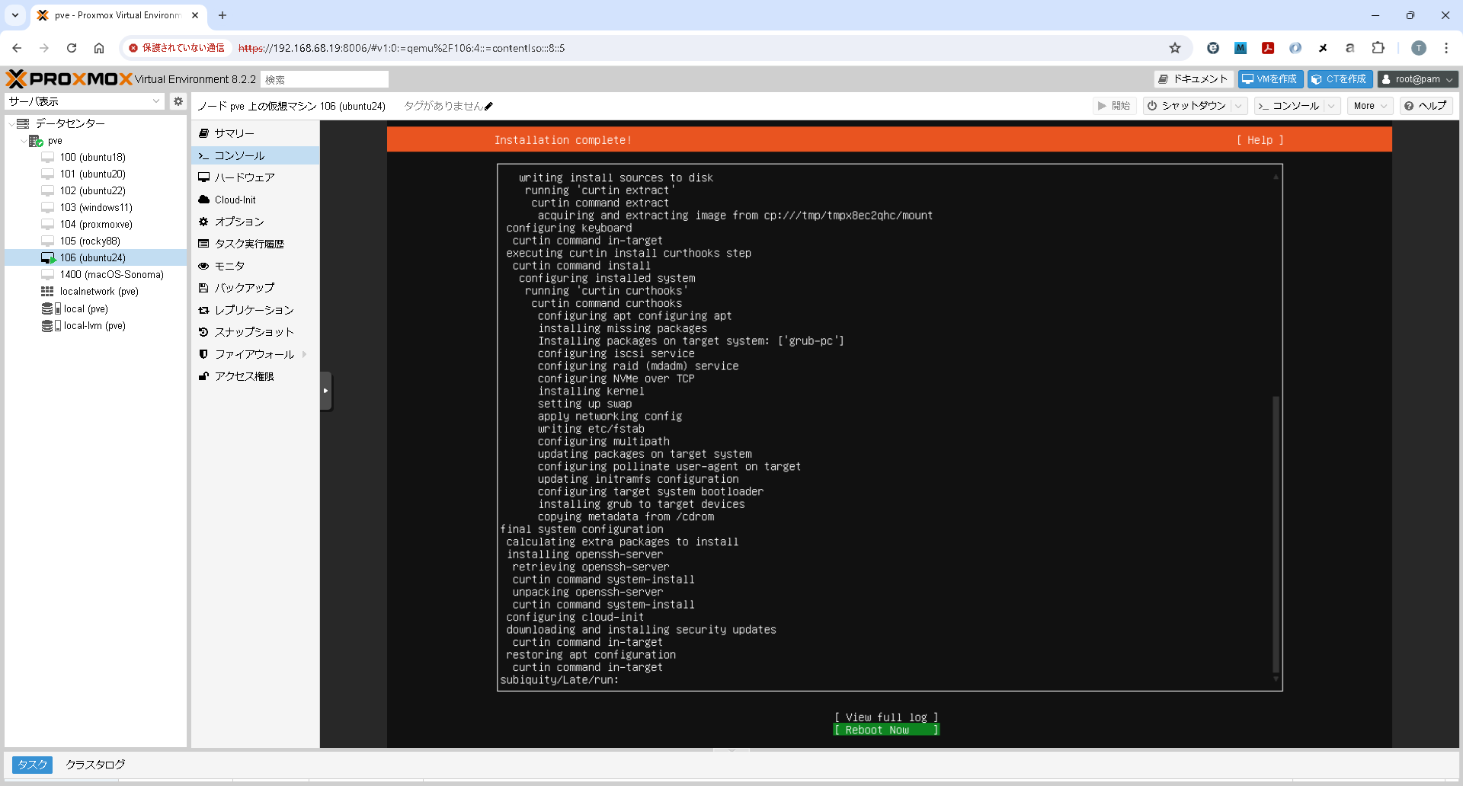Click the VMを作成 button
This screenshot has height=786, width=1463.
(x=1270, y=79)
